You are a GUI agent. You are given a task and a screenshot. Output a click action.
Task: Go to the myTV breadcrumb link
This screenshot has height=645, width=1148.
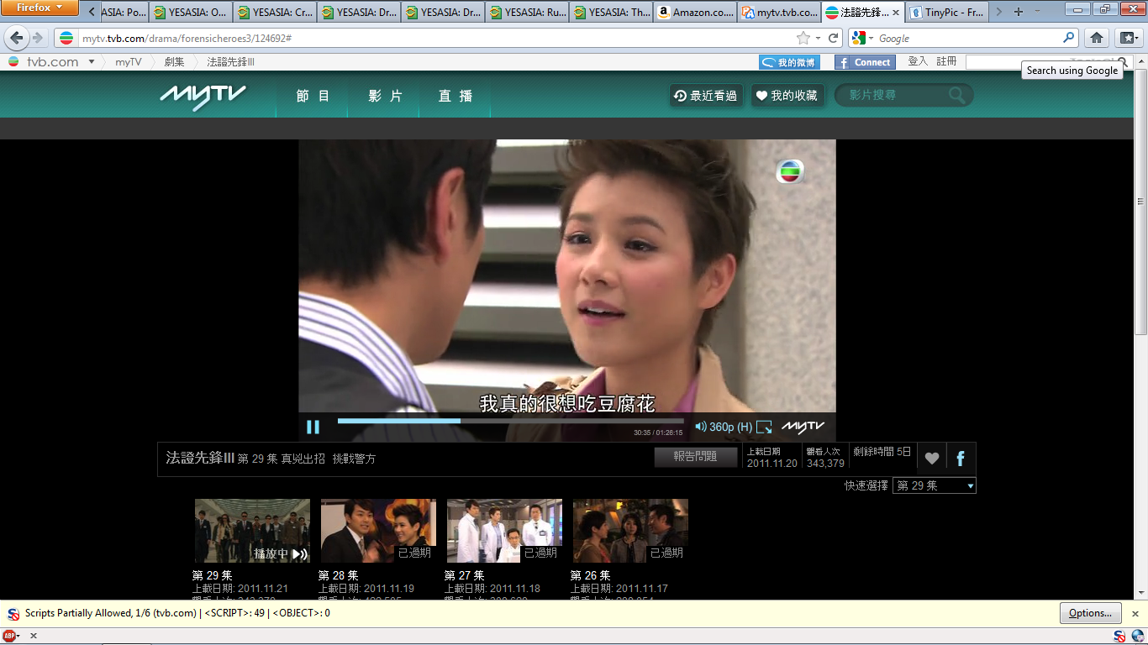129,62
